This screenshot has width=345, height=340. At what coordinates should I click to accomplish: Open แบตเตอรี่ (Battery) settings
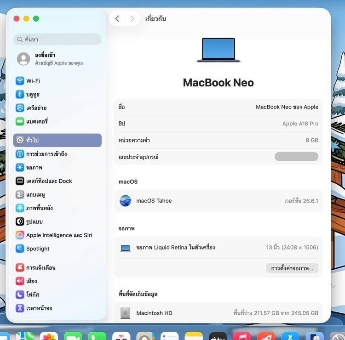[57, 121]
